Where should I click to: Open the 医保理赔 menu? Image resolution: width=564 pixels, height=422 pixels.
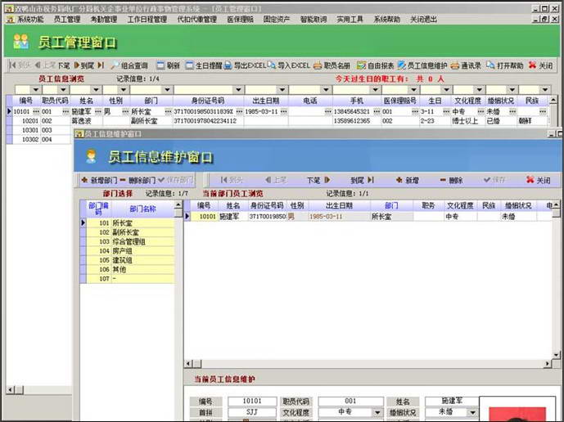240,19
